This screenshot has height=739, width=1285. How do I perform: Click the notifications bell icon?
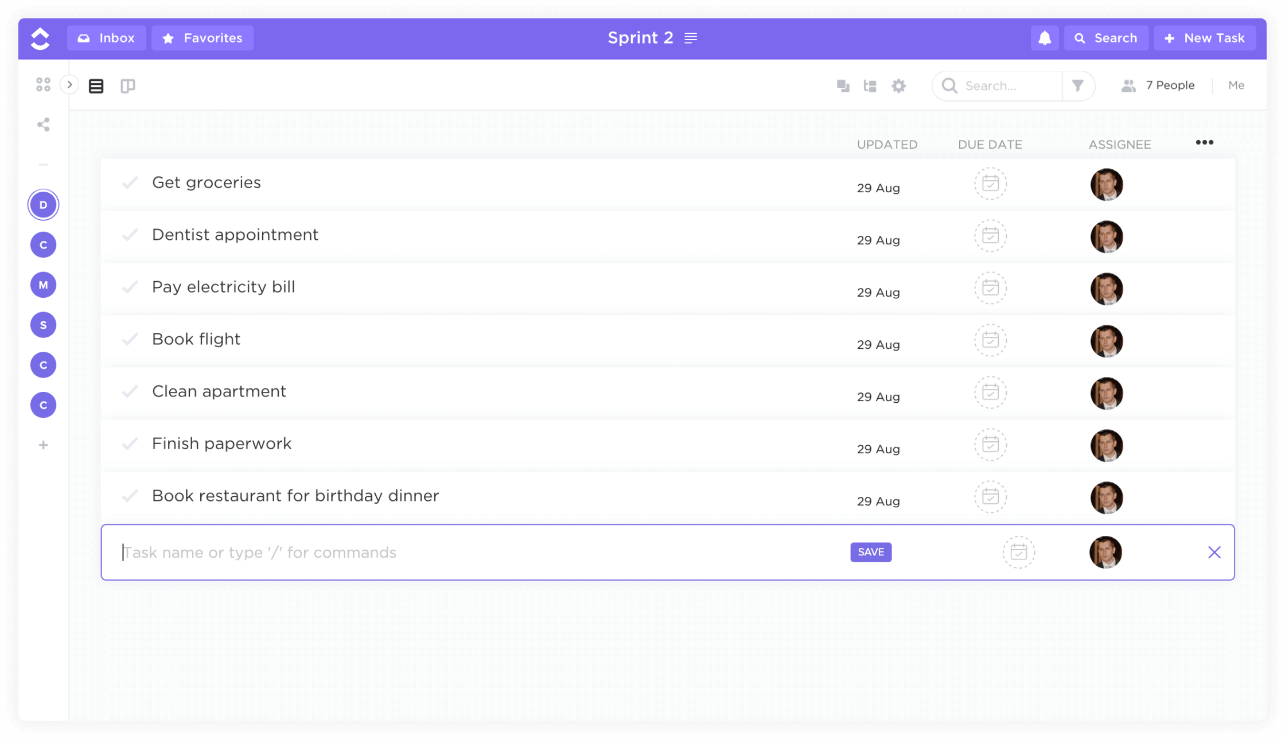1044,37
